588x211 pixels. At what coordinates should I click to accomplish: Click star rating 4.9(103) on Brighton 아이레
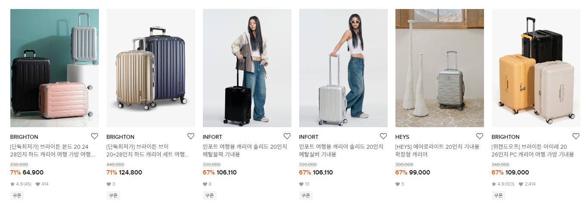[503, 184]
